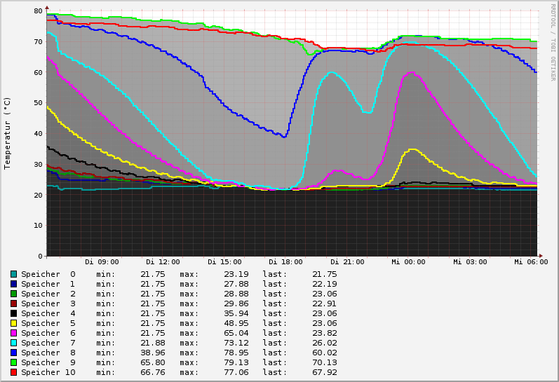
Task: Pick the yellow Speicher 5 legend swatch
Action: 13,323
